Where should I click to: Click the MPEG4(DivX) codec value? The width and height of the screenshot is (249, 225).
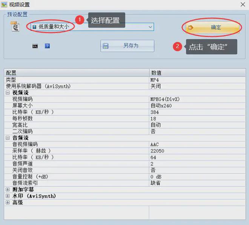(165, 99)
